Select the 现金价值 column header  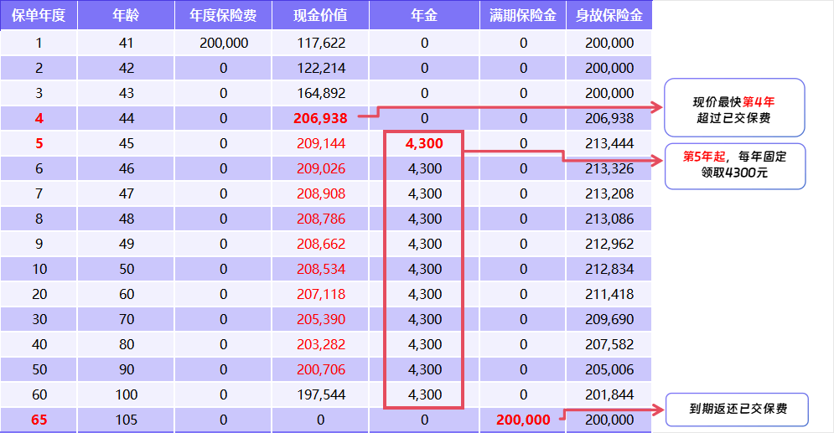pyautogui.click(x=320, y=15)
